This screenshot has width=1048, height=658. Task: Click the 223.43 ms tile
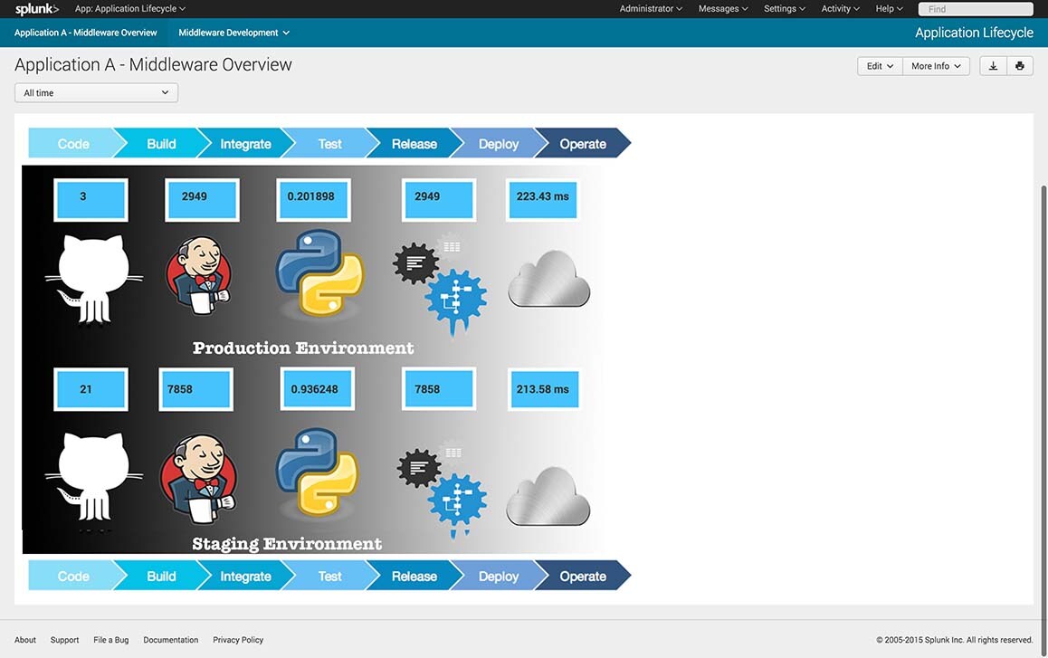coord(543,200)
